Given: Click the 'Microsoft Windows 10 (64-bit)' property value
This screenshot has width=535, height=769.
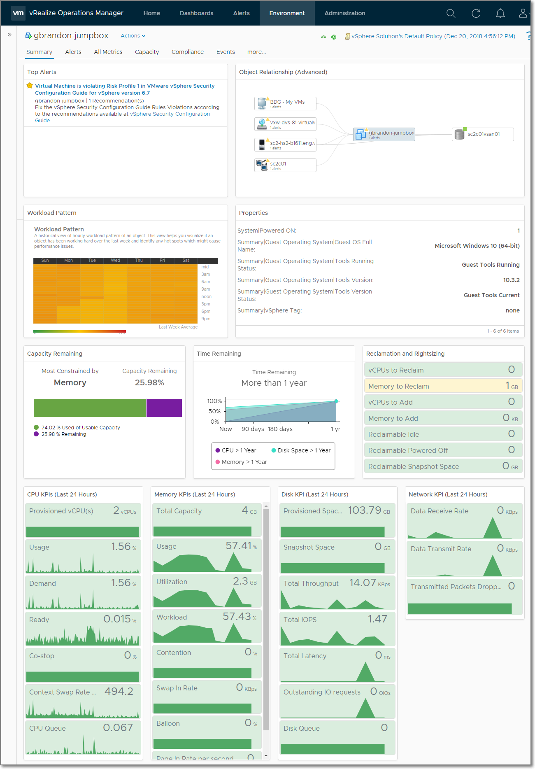Looking at the screenshot, I should pyautogui.click(x=477, y=246).
